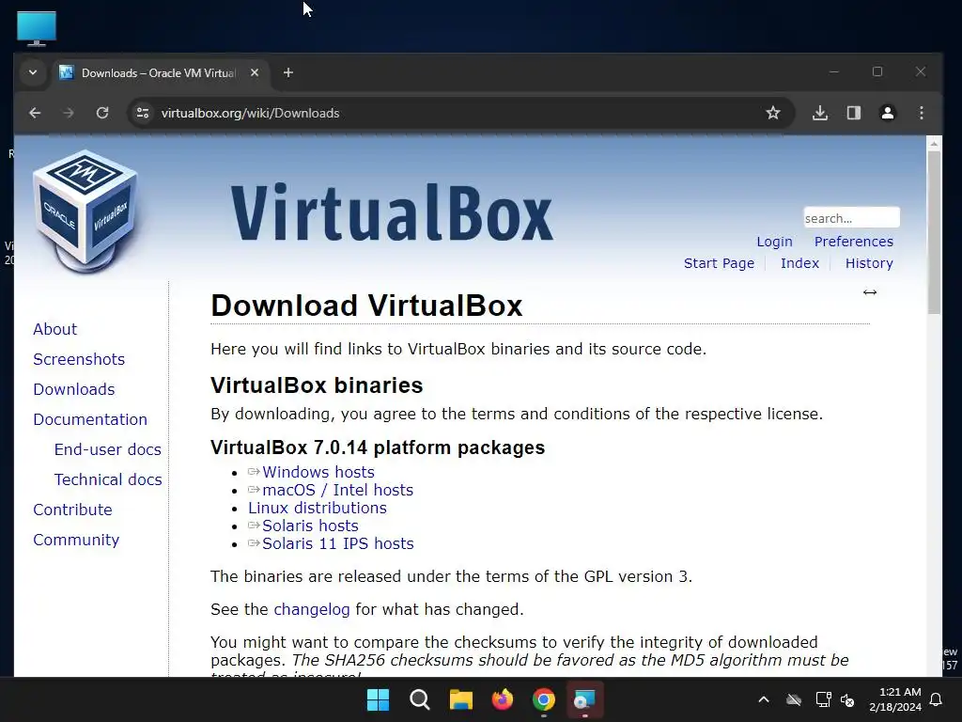
Task: Open Technical docs sidebar link
Action: pos(108,479)
